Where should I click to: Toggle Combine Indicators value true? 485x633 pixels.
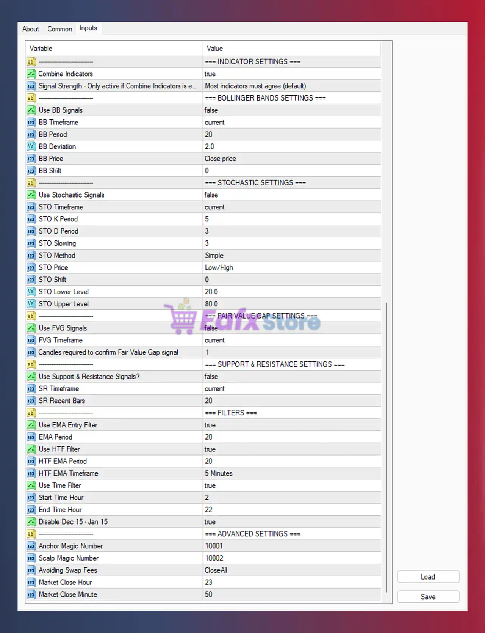coord(292,74)
